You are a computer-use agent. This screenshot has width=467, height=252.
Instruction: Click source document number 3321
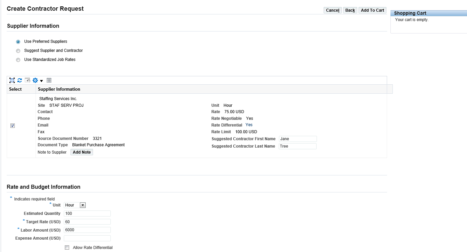[97, 139]
